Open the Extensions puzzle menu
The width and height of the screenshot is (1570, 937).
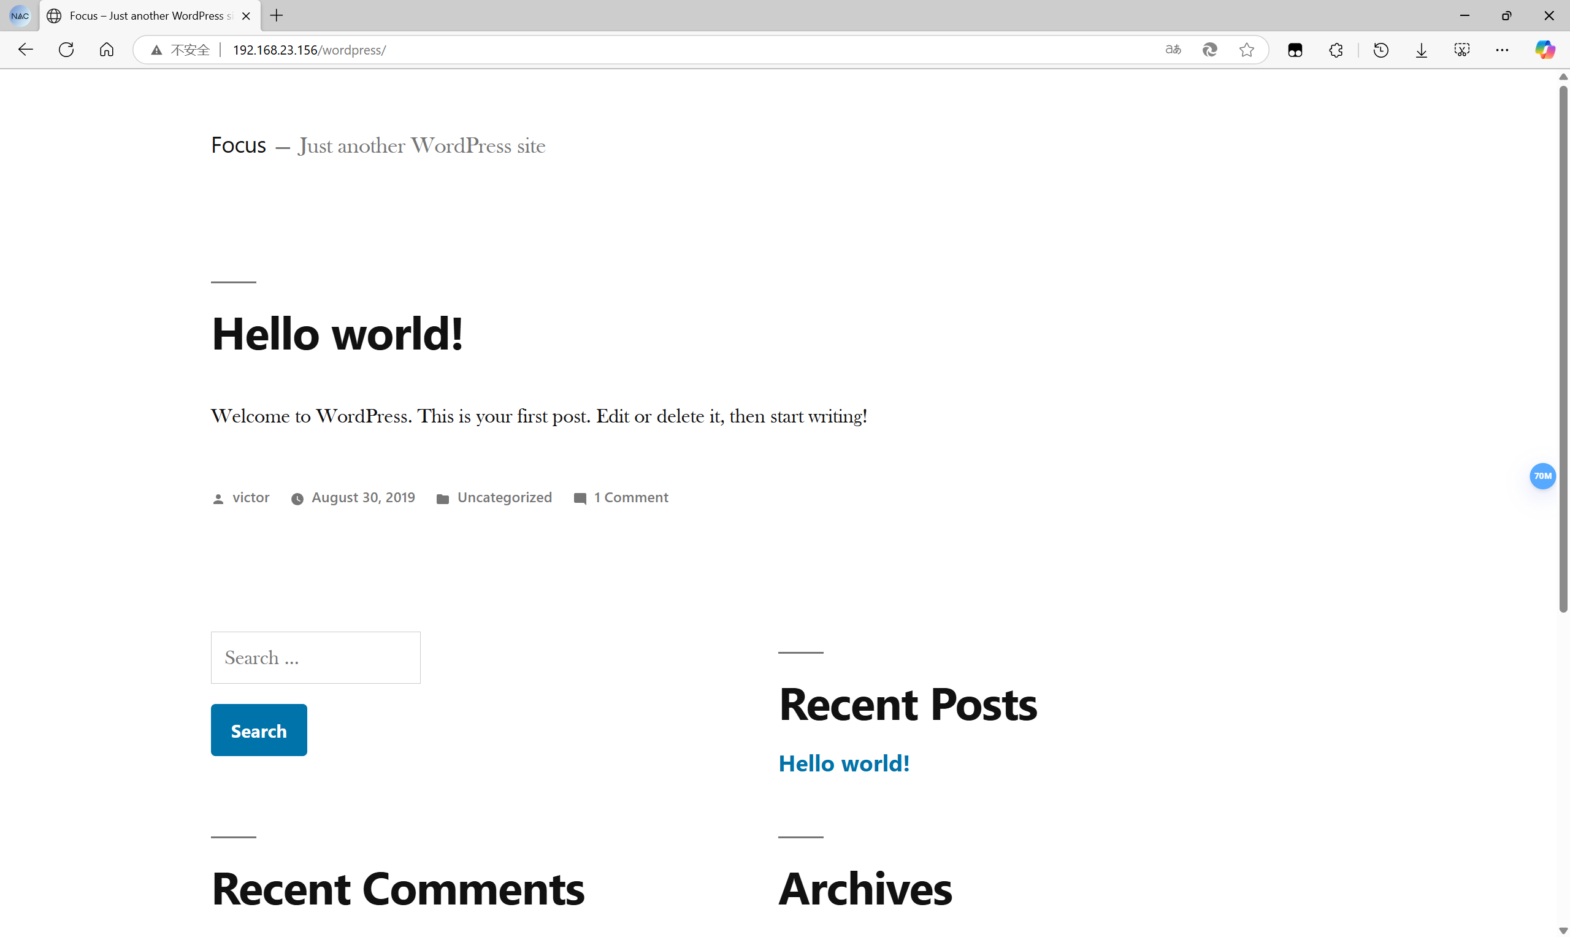click(1336, 50)
